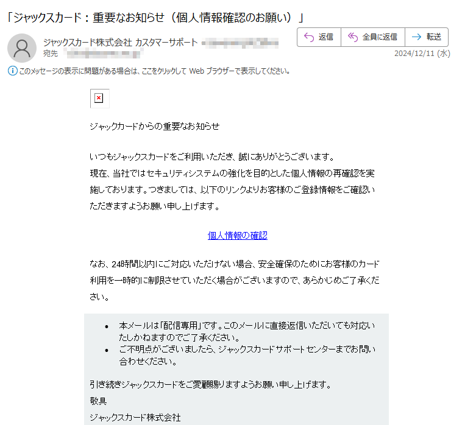Image resolution: width=451 pixels, height=425 pixels.
Task: Select the email subject line at the top
Action: 155,18
